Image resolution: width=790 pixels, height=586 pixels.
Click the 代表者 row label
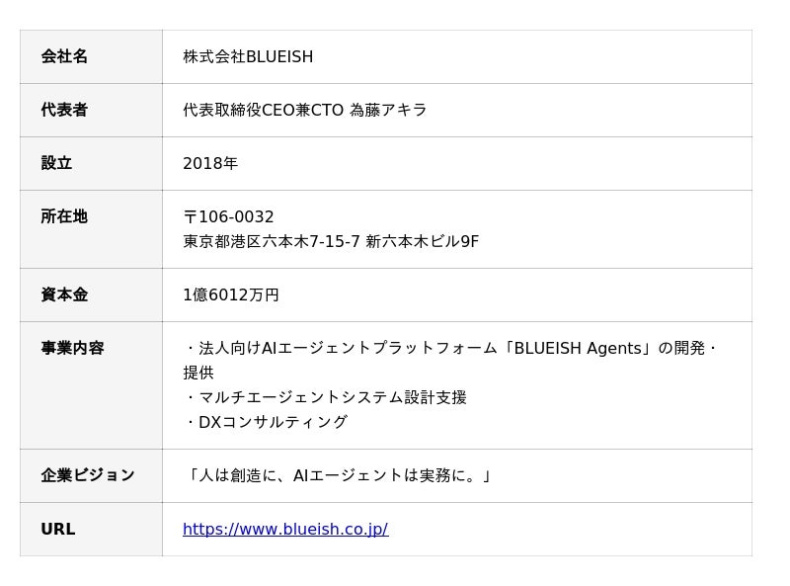click(x=91, y=110)
